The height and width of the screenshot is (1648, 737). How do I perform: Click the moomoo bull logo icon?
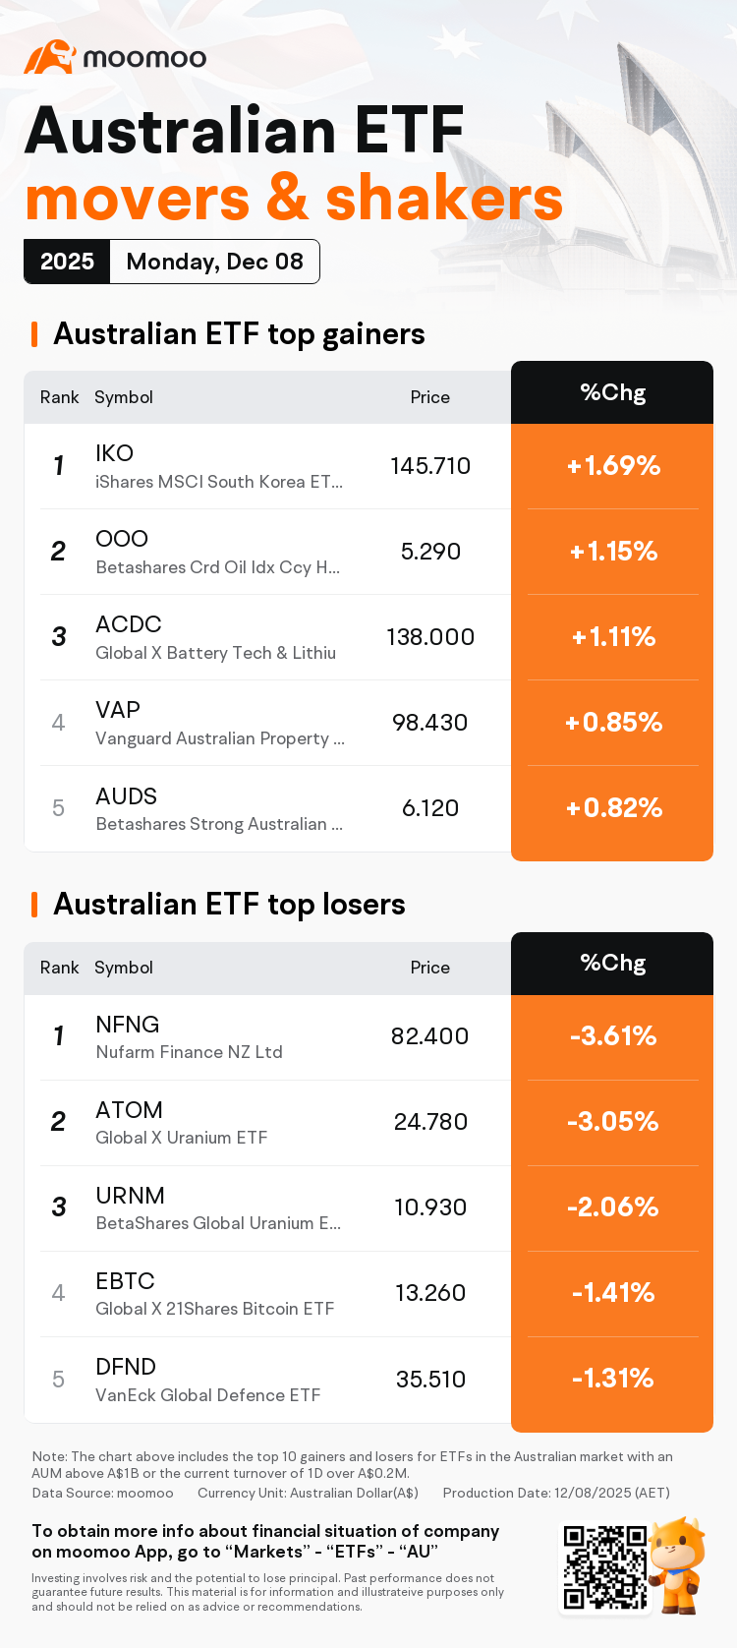point(49,57)
